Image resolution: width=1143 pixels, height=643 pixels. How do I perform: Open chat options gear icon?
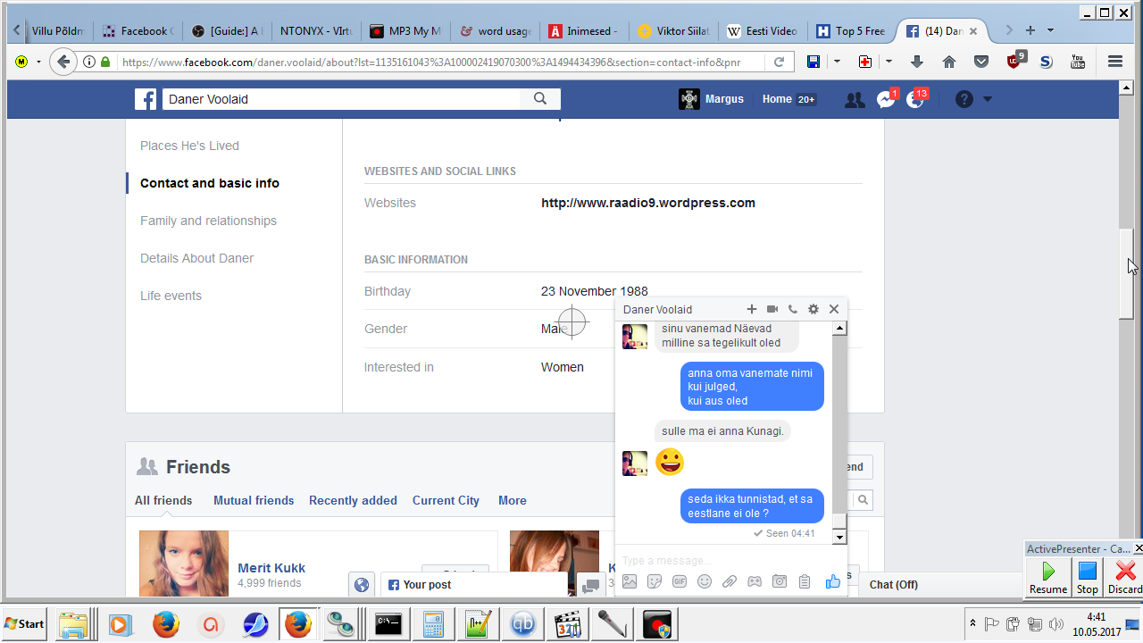click(813, 309)
